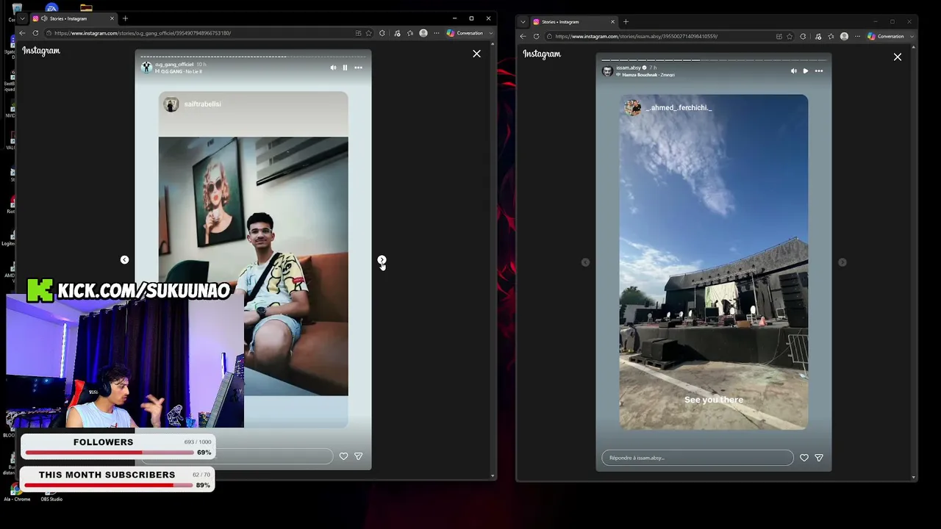This screenshot has width=941, height=529.
Task: Open the profile avatar in left browser toolbar
Action: click(423, 33)
